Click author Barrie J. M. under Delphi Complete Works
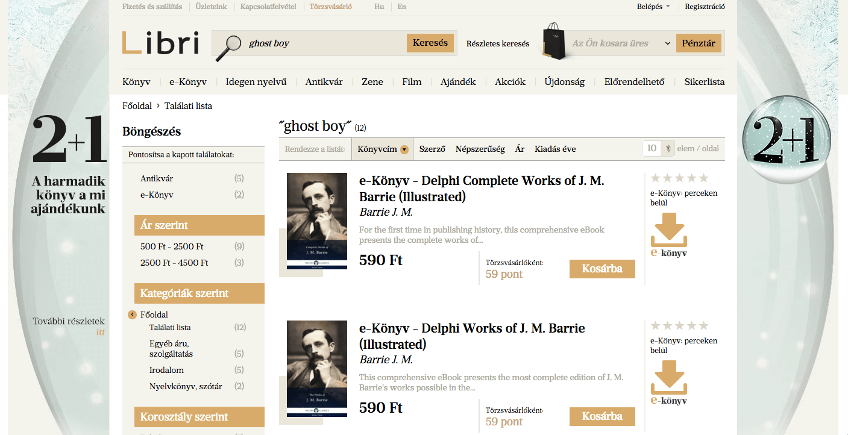The height and width of the screenshot is (435, 848). click(386, 212)
